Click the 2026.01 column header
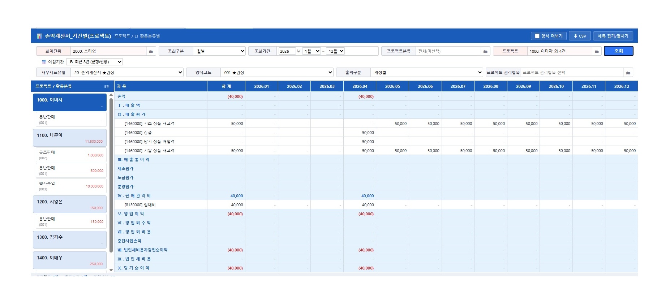This screenshot has height=302, width=670. click(262, 86)
